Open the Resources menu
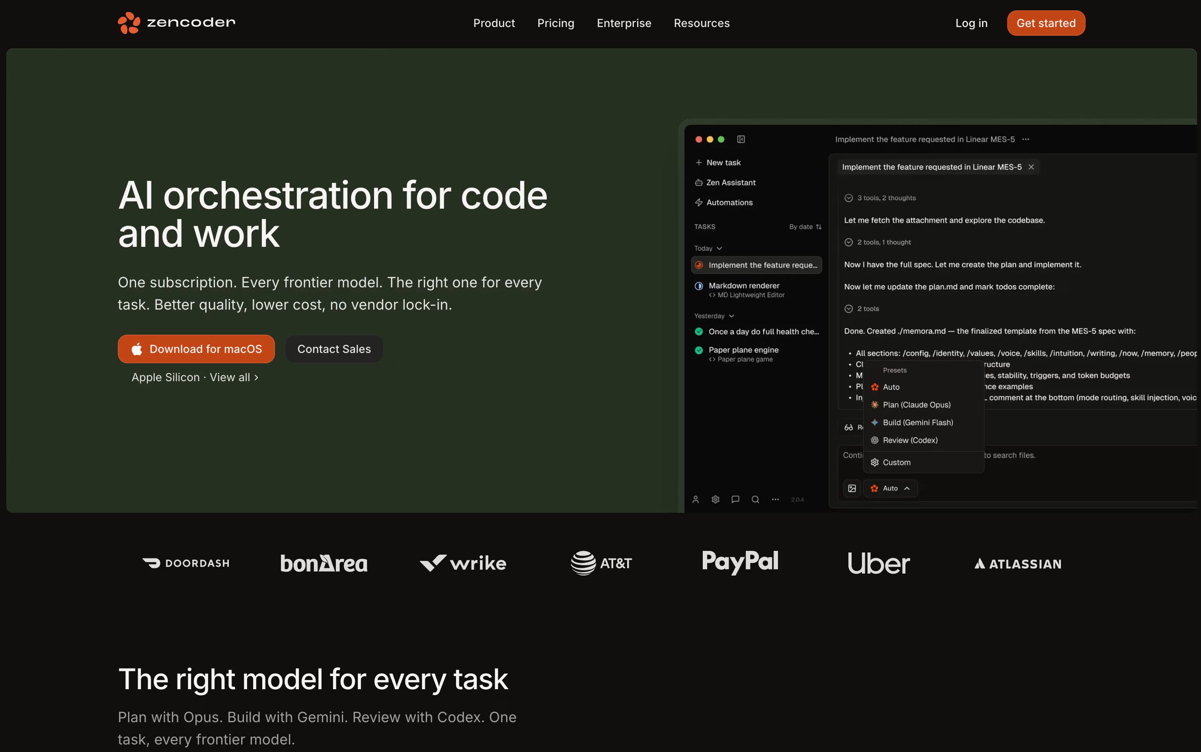 pyautogui.click(x=701, y=23)
